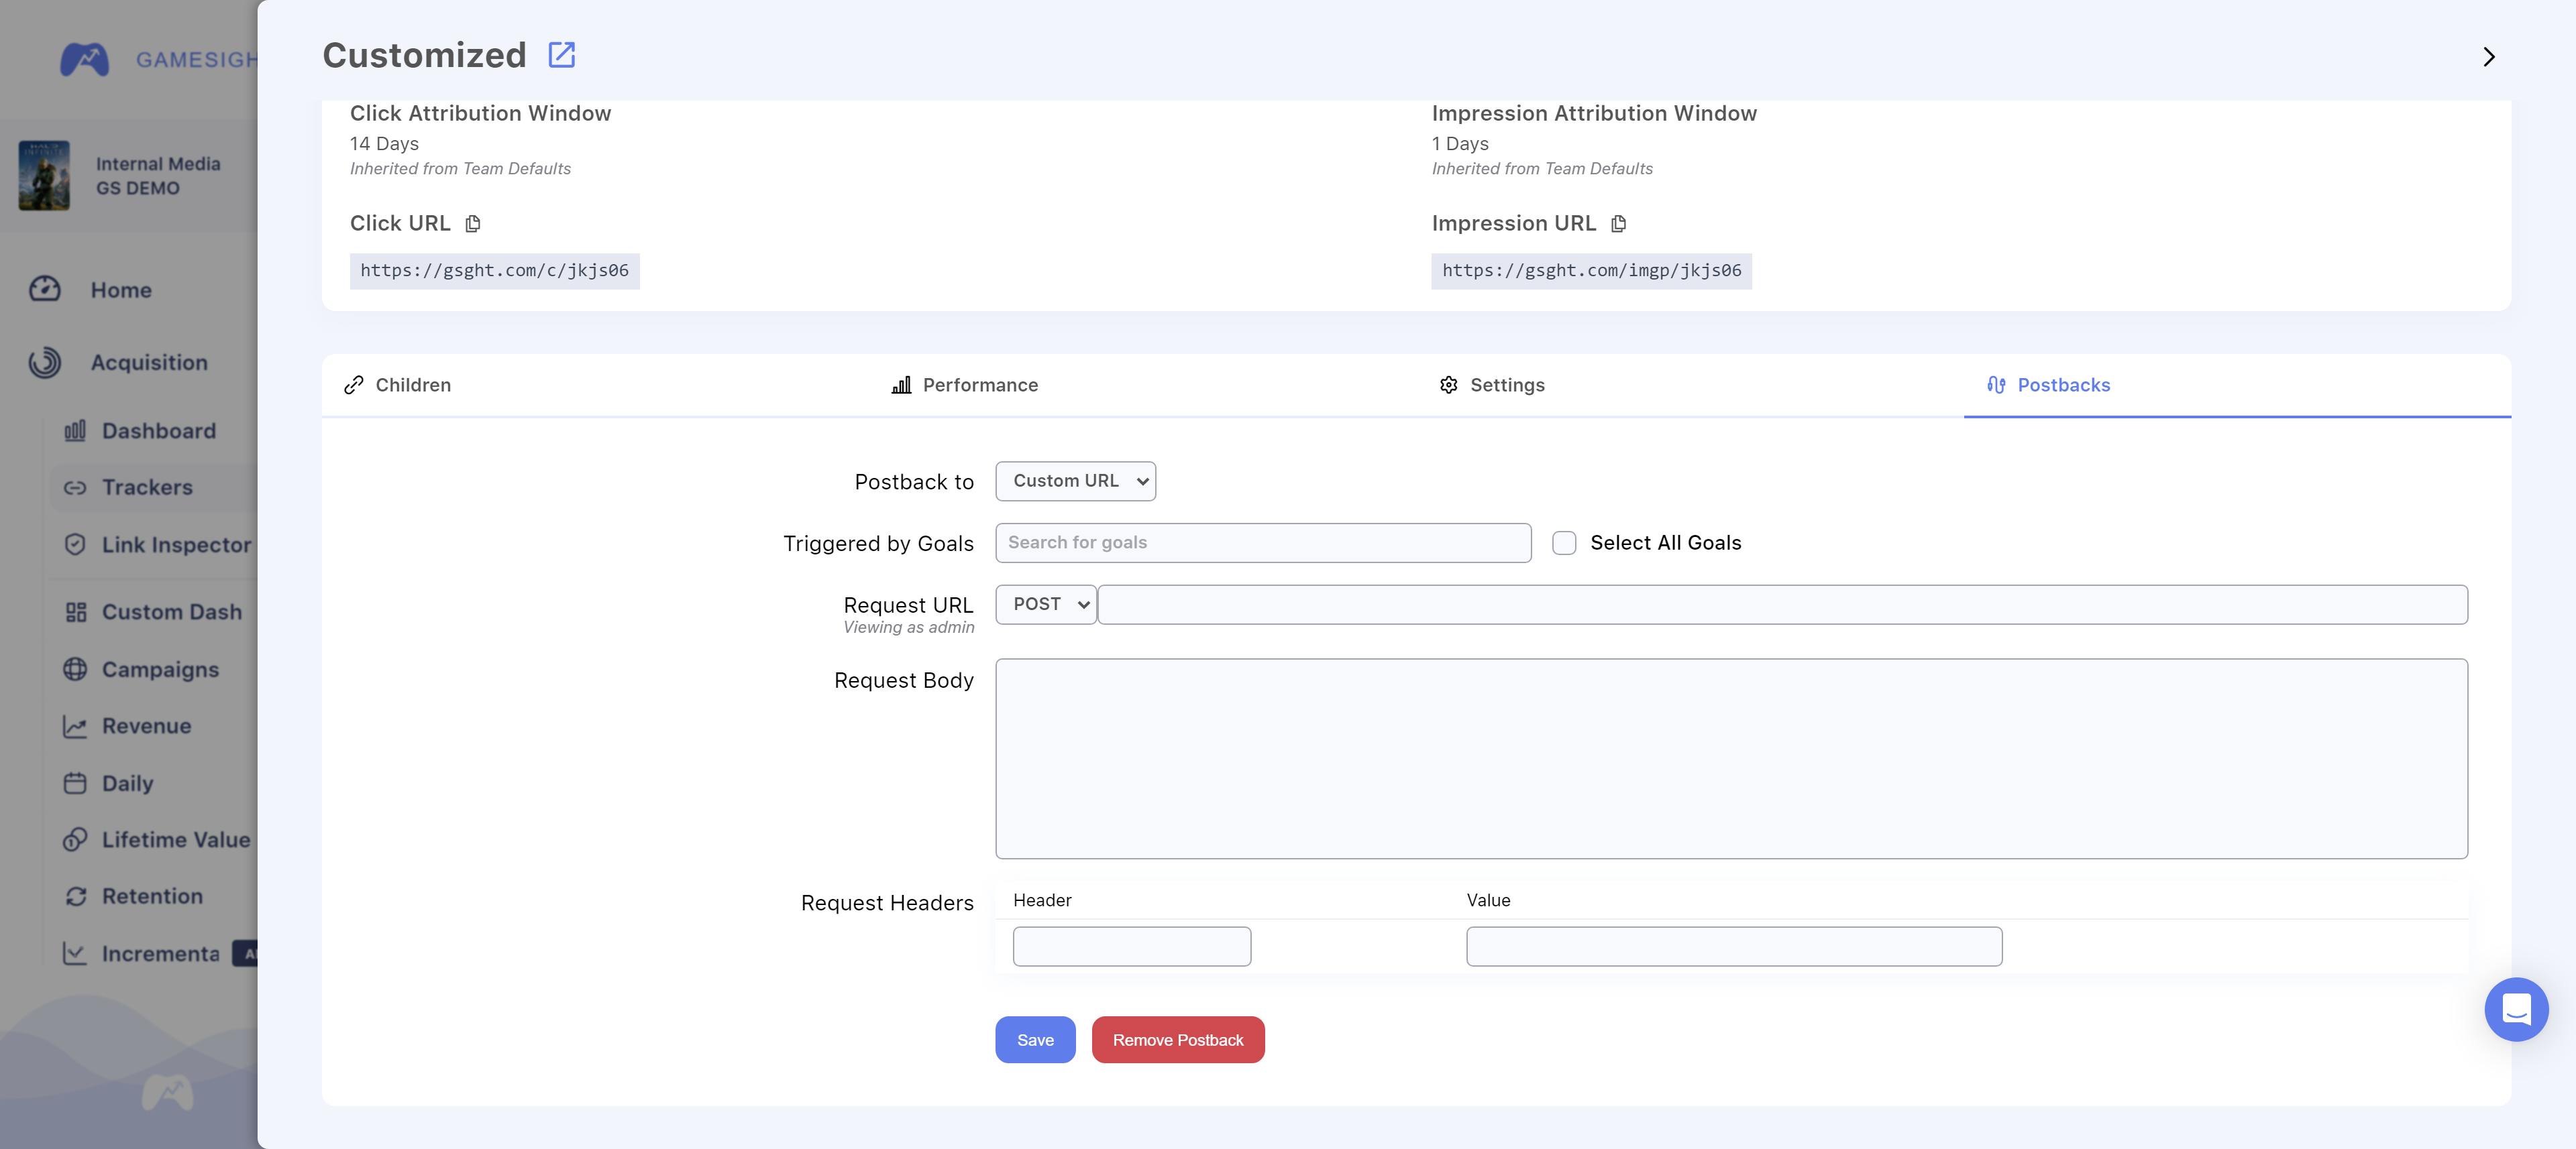
Task: Close the panel using the right chevron arrow
Action: 2489,57
